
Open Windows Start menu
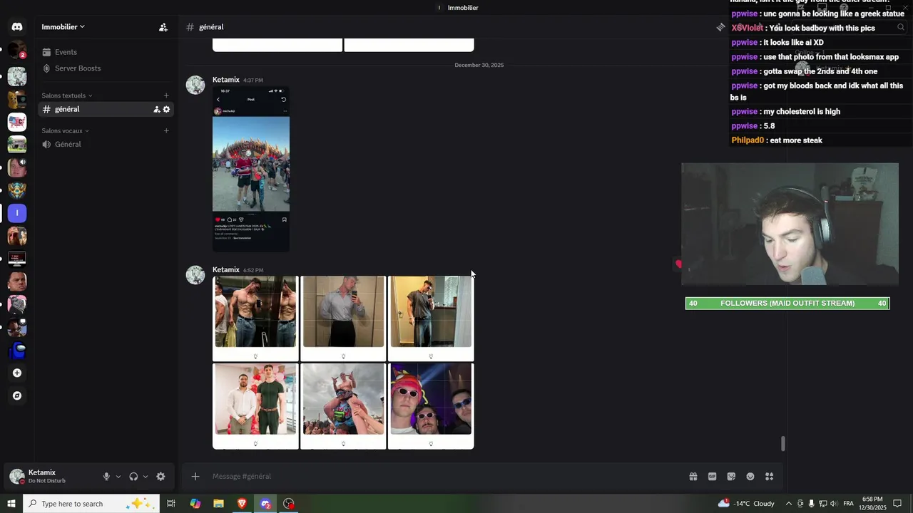click(11, 504)
